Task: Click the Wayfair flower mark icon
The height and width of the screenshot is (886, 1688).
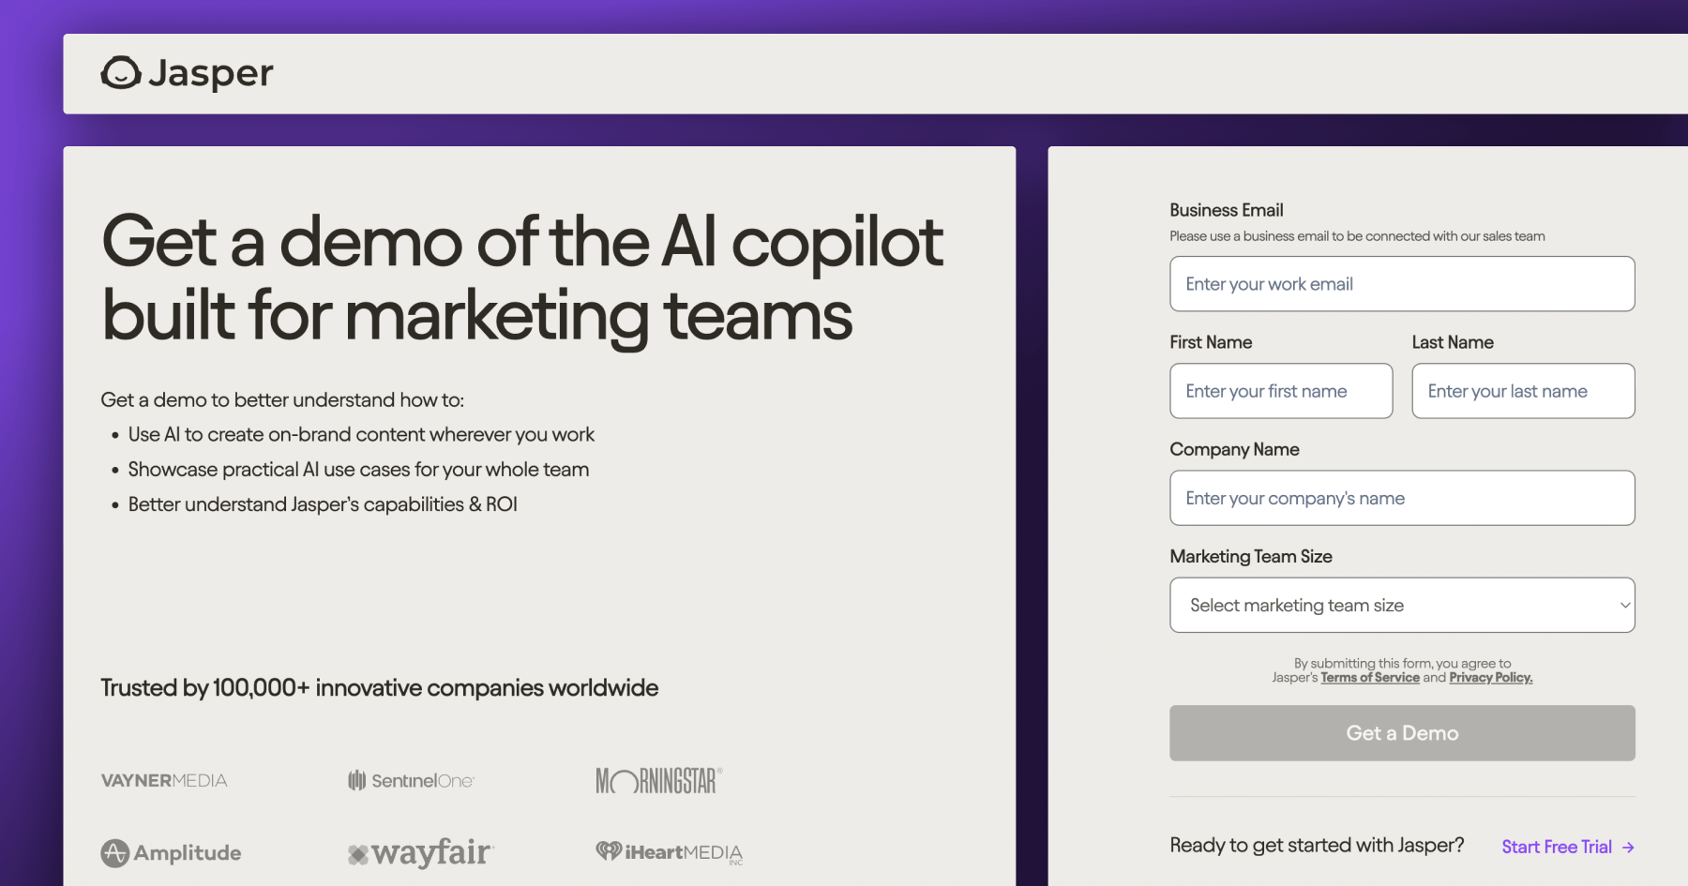Action: coord(357,853)
